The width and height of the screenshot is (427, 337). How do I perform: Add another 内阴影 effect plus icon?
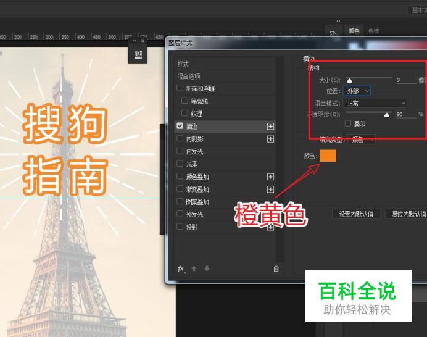pyautogui.click(x=270, y=139)
